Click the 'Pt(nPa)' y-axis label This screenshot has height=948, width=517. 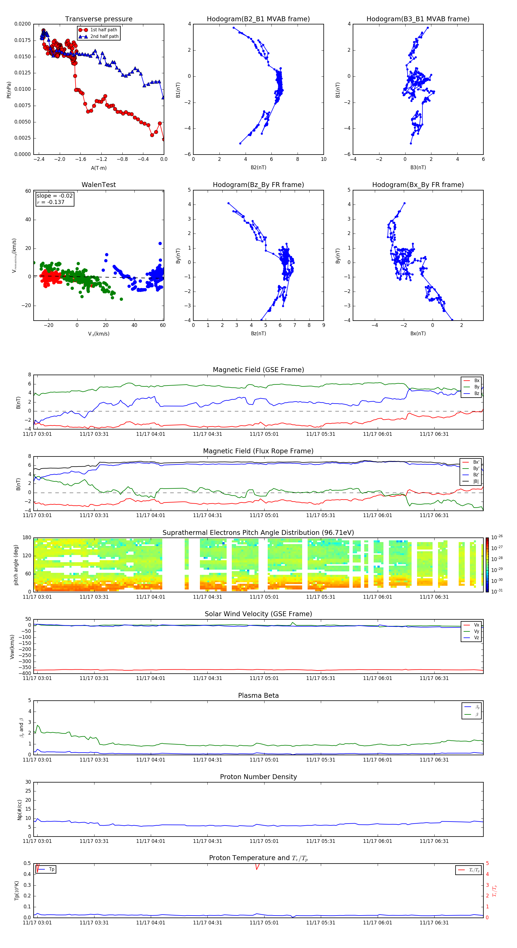(9, 90)
